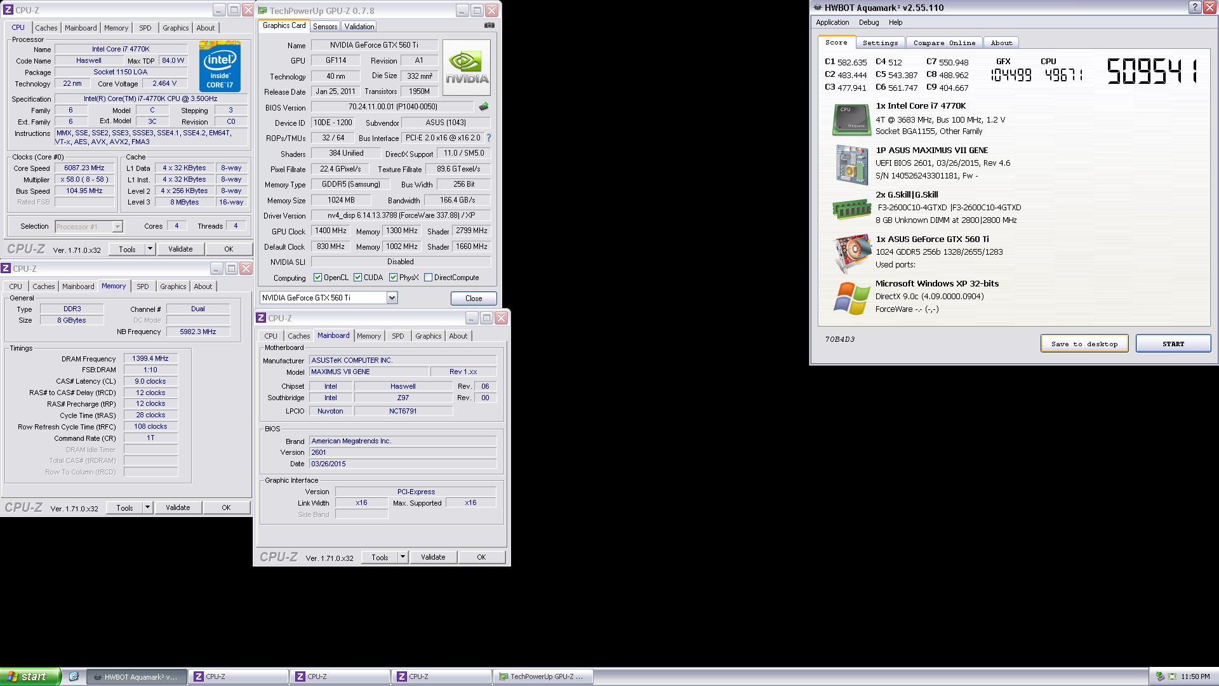Open Graphics tab in Mainboard CPU-Z window

(429, 336)
